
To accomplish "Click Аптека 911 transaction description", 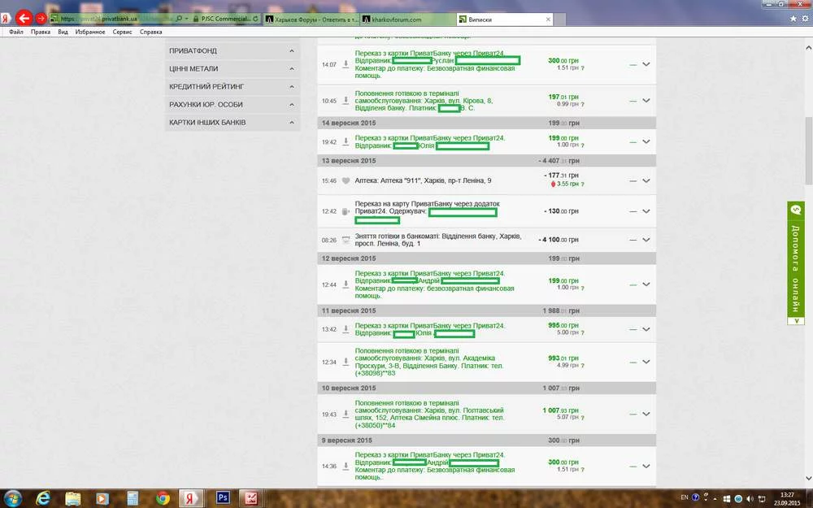I will 423,180.
